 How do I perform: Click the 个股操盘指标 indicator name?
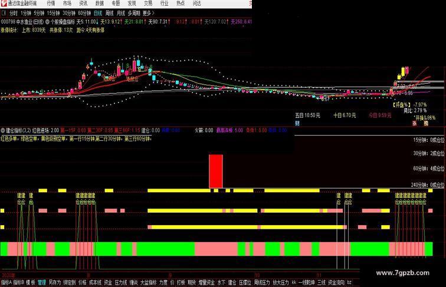[63, 22]
